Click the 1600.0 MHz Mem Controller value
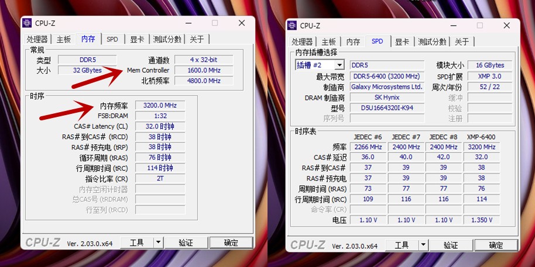The height and width of the screenshot is (267, 535). 204,70
